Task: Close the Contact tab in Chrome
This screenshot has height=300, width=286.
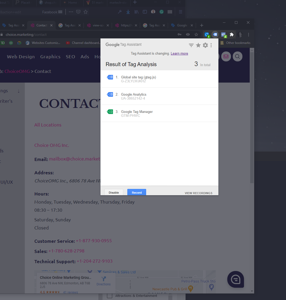Action: pyautogui.click(x=51, y=25)
